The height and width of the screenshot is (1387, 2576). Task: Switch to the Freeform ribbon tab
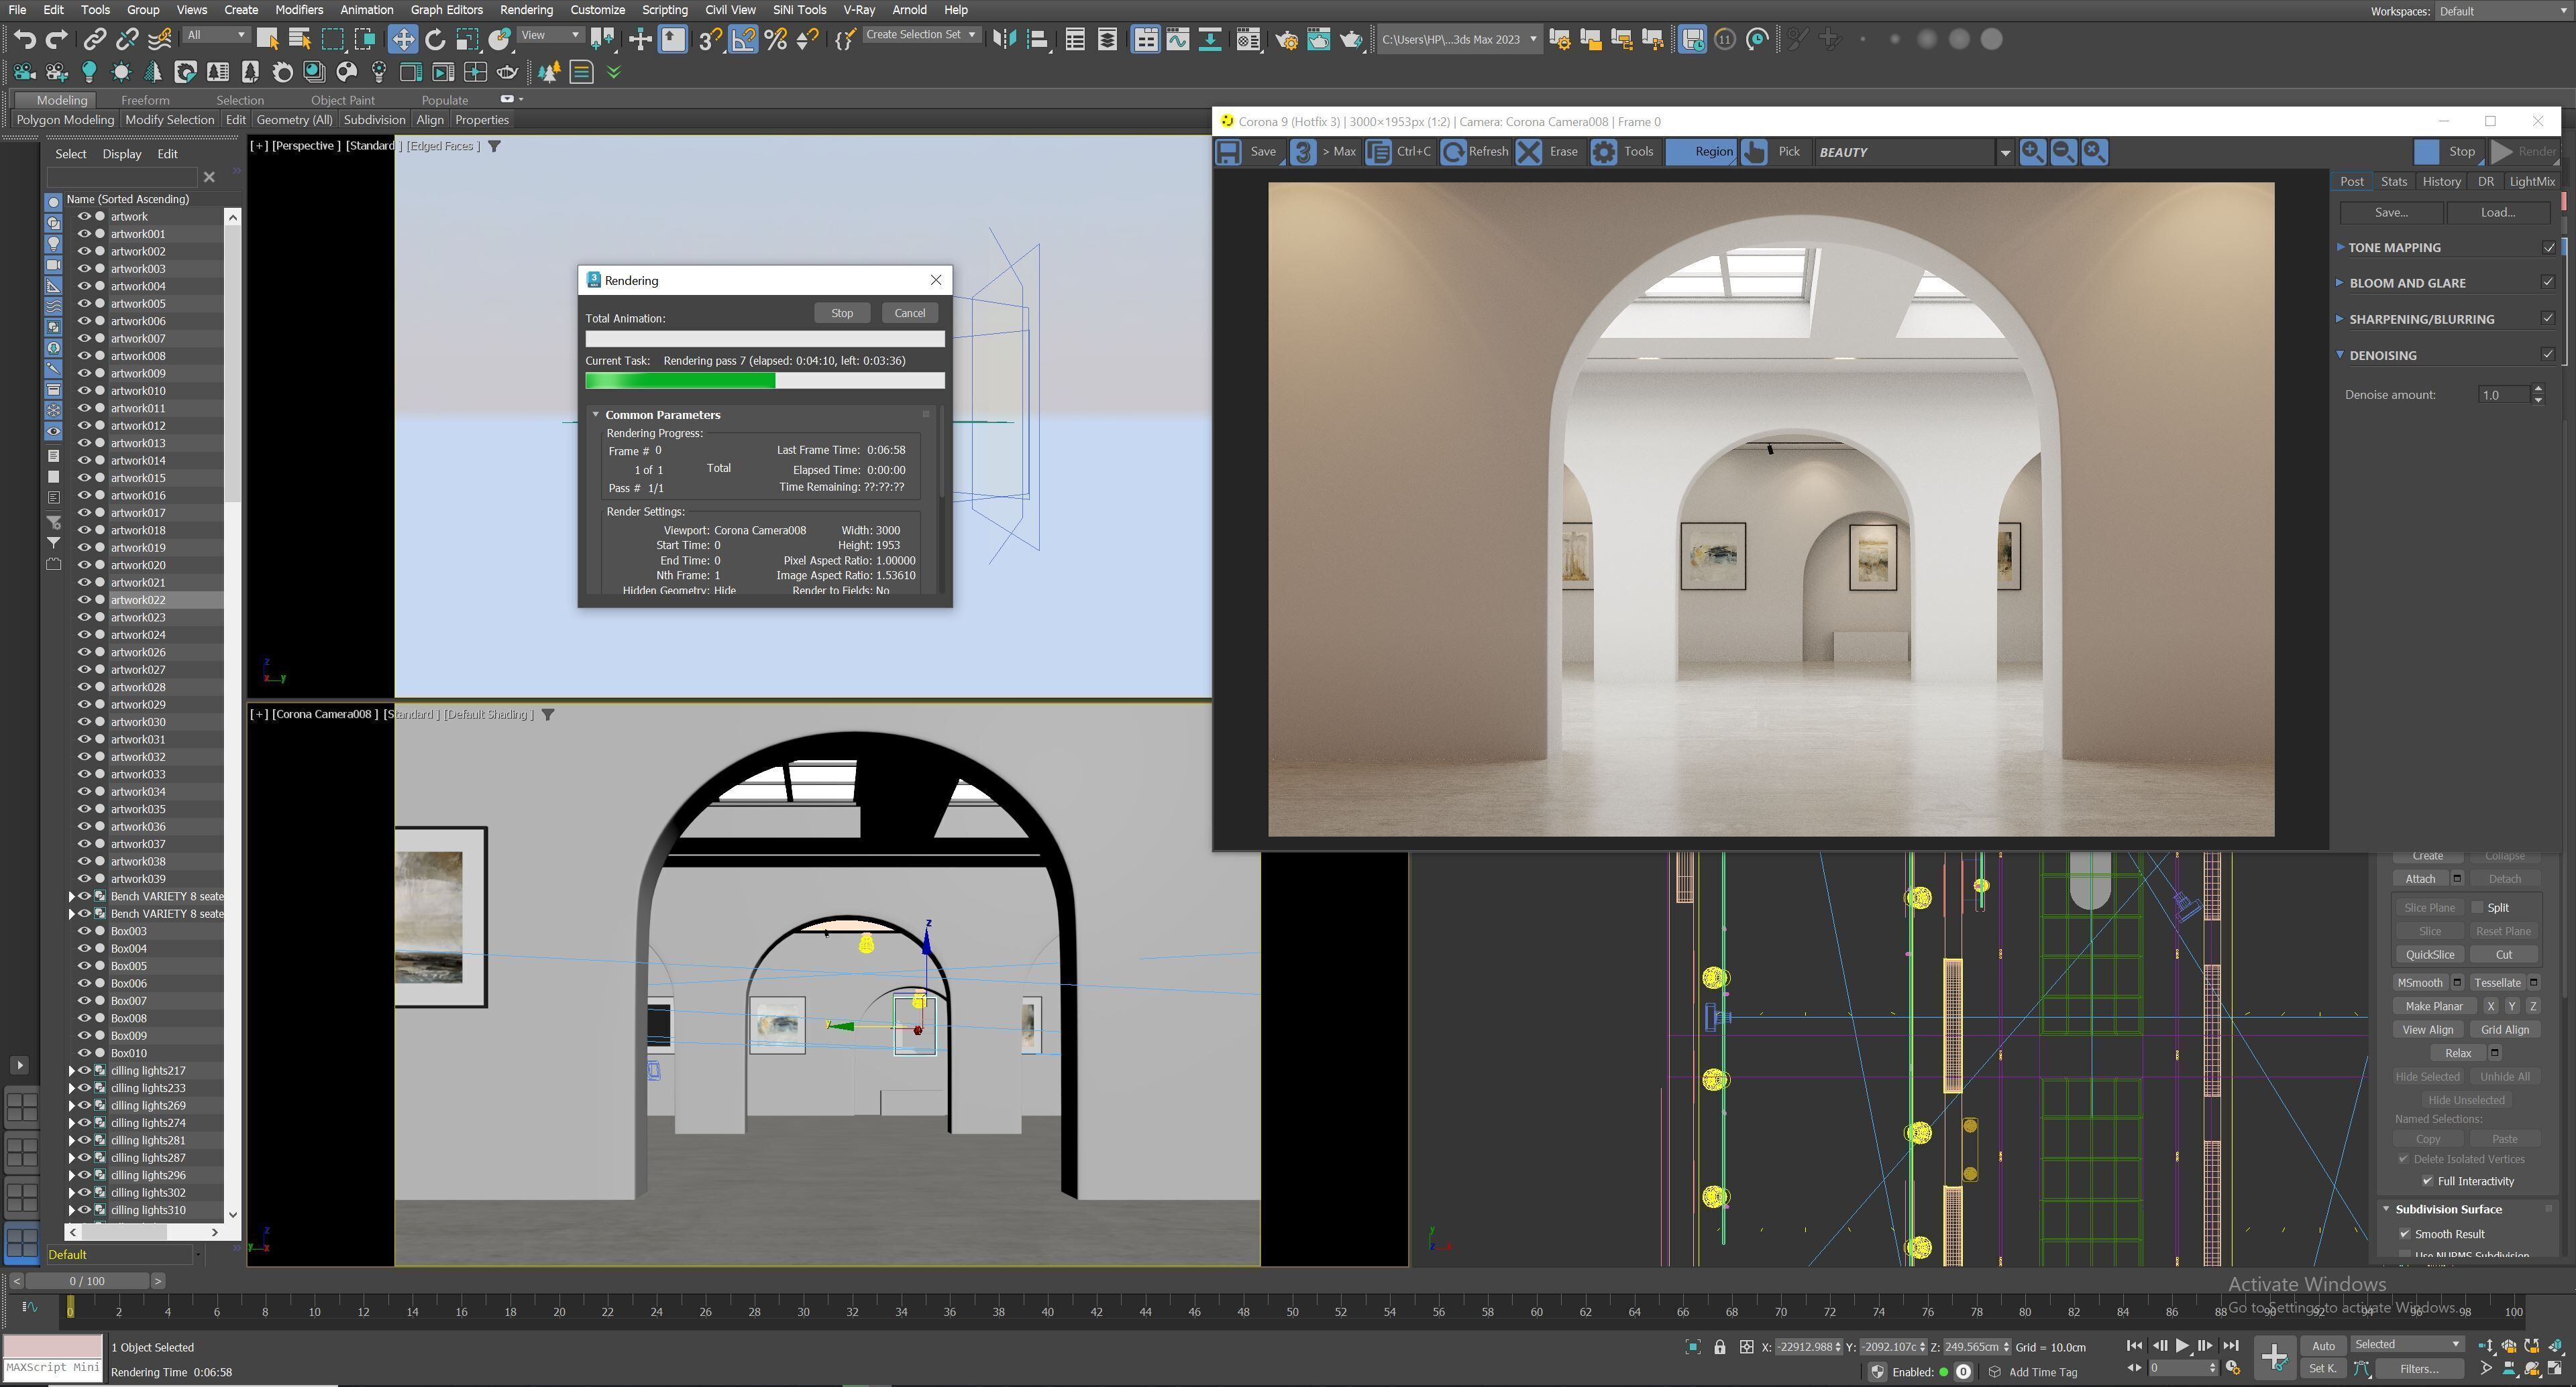[145, 100]
